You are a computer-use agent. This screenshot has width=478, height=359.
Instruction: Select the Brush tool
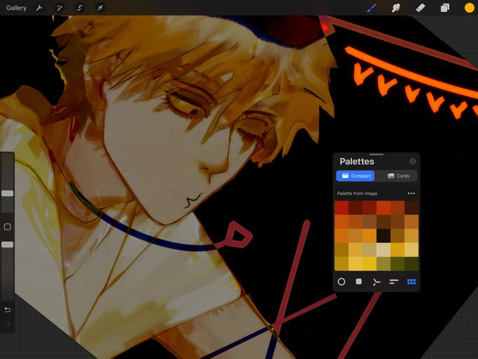[x=372, y=8]
